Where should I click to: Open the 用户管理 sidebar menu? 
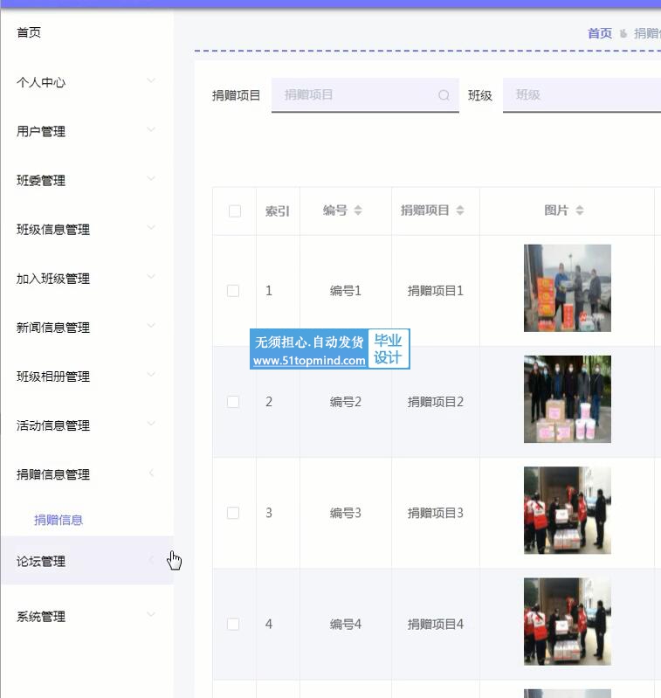[87, 131]
